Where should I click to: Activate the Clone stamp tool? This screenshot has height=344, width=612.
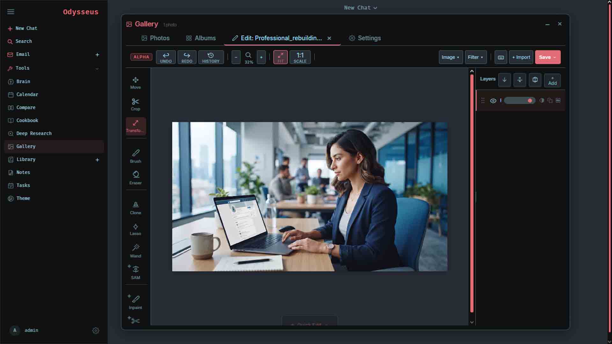pyautogui.click(x=135, y=208)
